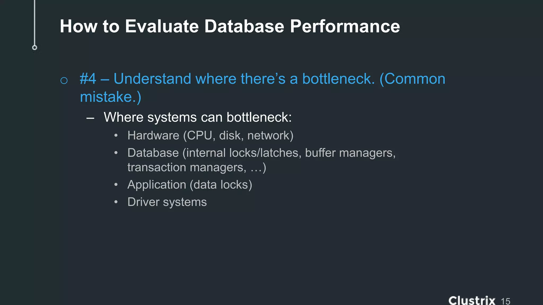Click the dash marker before 'Where systems can bottleneck'
Image resolution: width=543 pixels, height=305 pixels.
90,118
